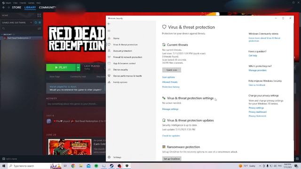
Task: Click Add a Game in Steam
Action: 9,159
